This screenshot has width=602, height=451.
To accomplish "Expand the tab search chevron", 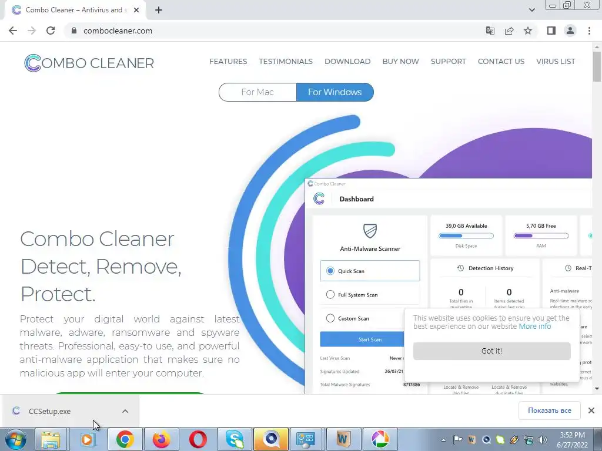I will [531, 10].
